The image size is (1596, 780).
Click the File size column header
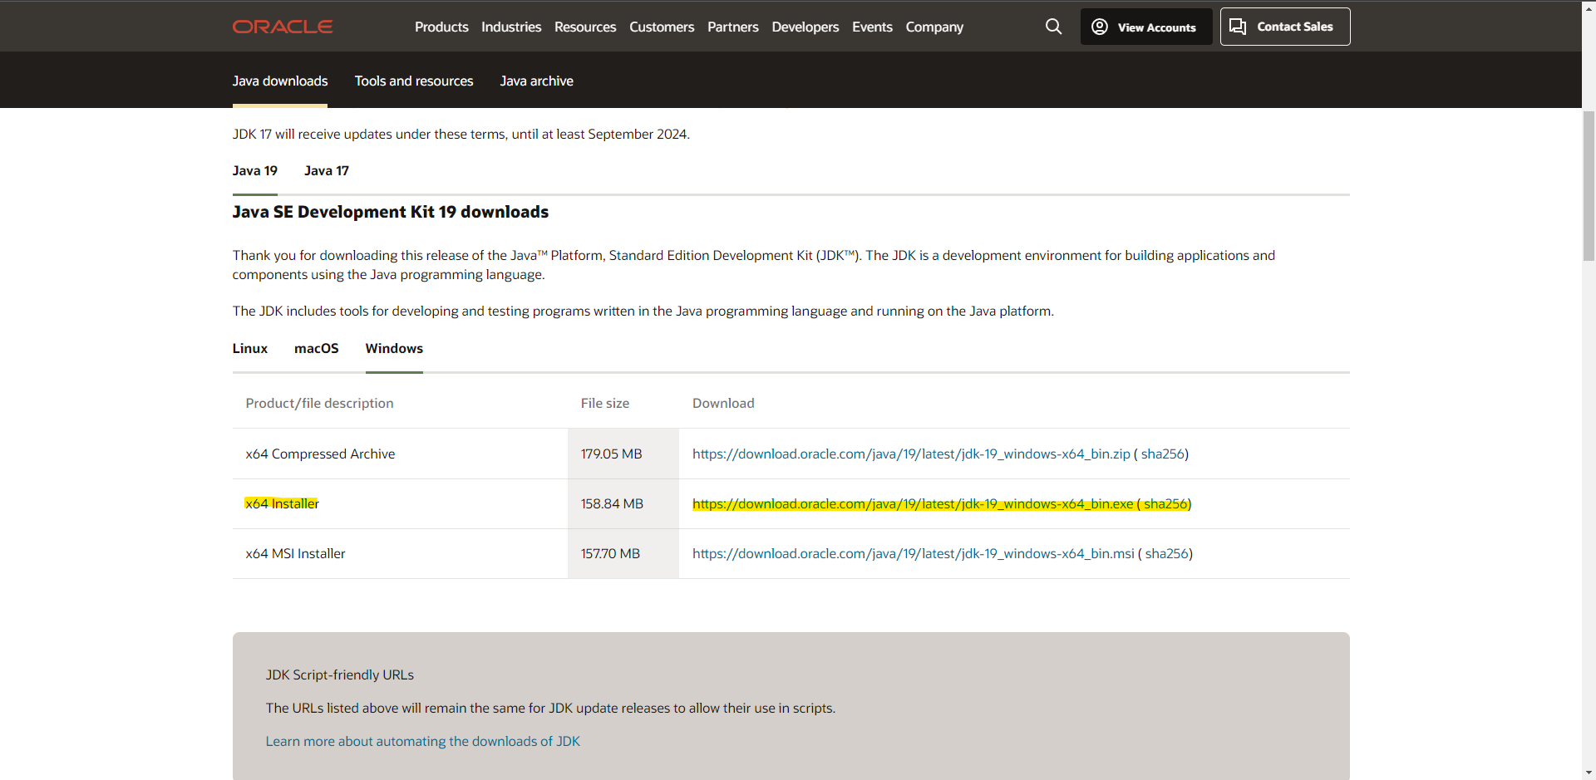click(604, 403)
